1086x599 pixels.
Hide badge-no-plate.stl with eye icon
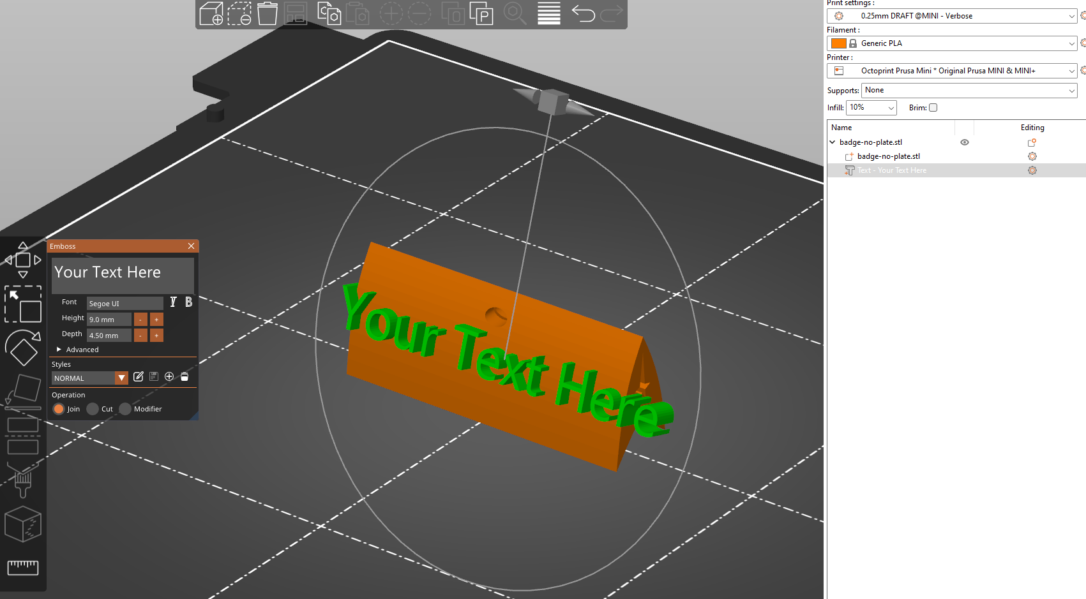coord(965,142)
